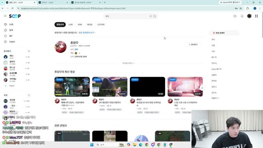The image size is (263, 148).
Task: Click the search magnifier icon
Action: (155, 16)
